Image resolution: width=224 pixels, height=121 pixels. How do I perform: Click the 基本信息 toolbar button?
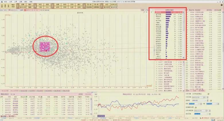tap(107, 7)
